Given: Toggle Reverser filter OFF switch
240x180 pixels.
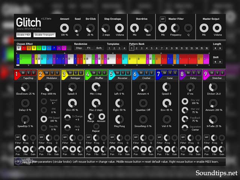Looking at the screenshot, I should click(x=112, y=137).
